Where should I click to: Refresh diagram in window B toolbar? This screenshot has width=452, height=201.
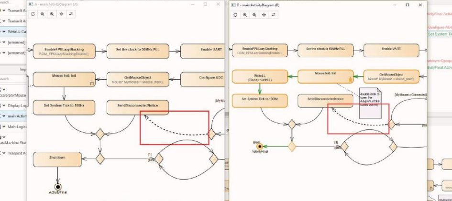click(x=235, y=15)
